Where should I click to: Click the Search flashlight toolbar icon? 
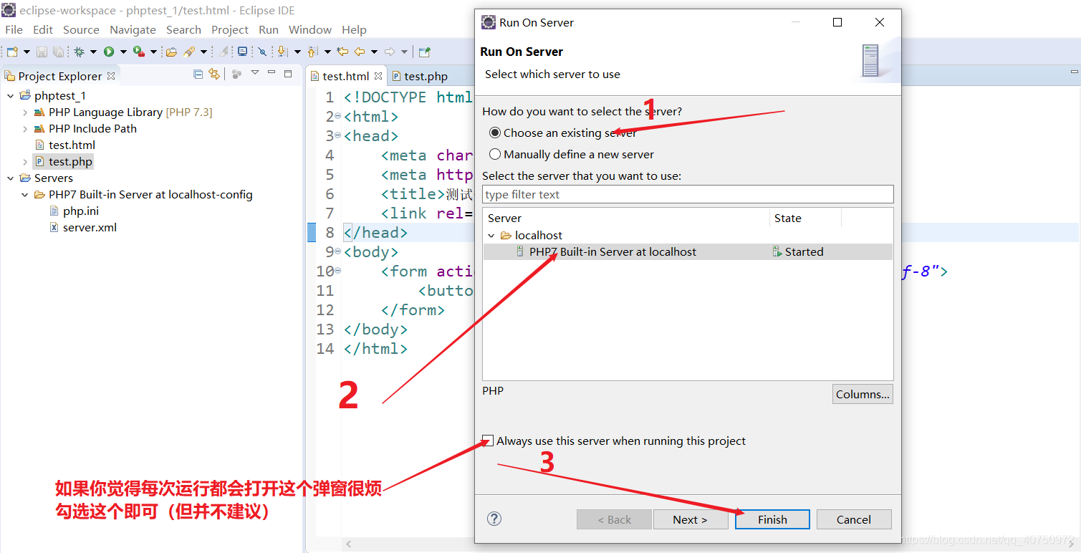point(189,52)
